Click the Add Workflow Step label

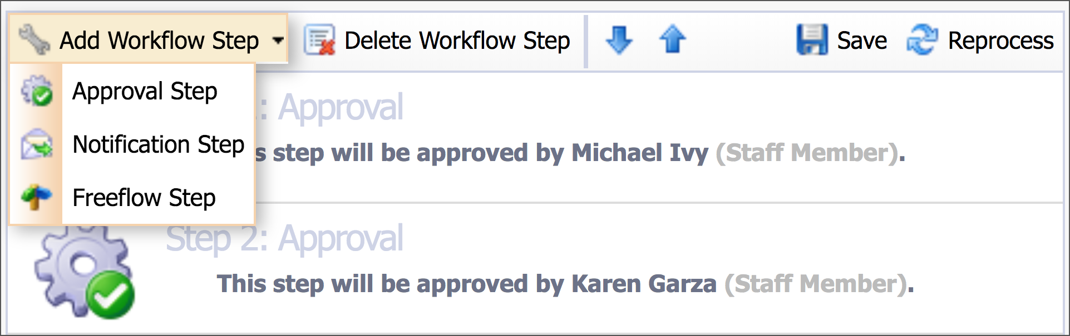pos(159,41)
